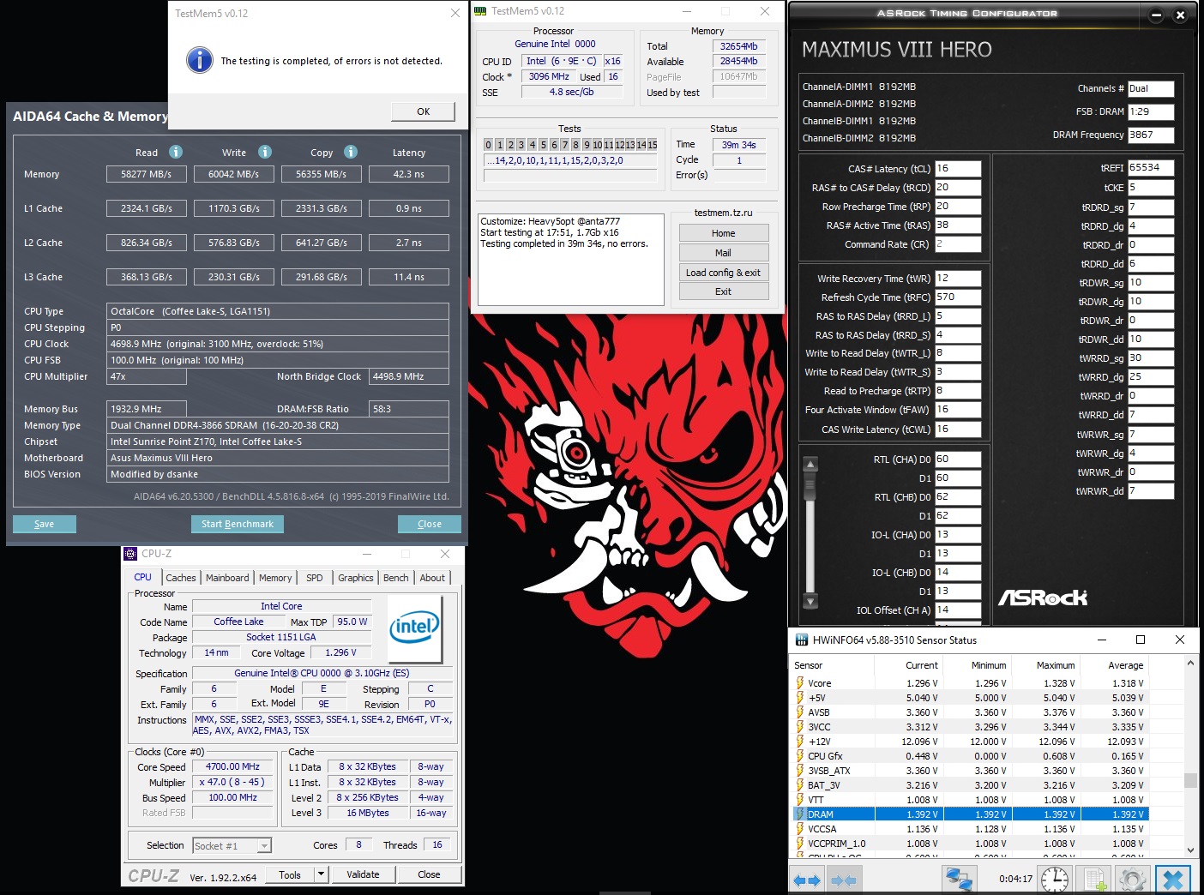Click the Validate button in CPU-Z
Image resolution: width=1204 pixels, height=895 pixels.
point(364,874)
